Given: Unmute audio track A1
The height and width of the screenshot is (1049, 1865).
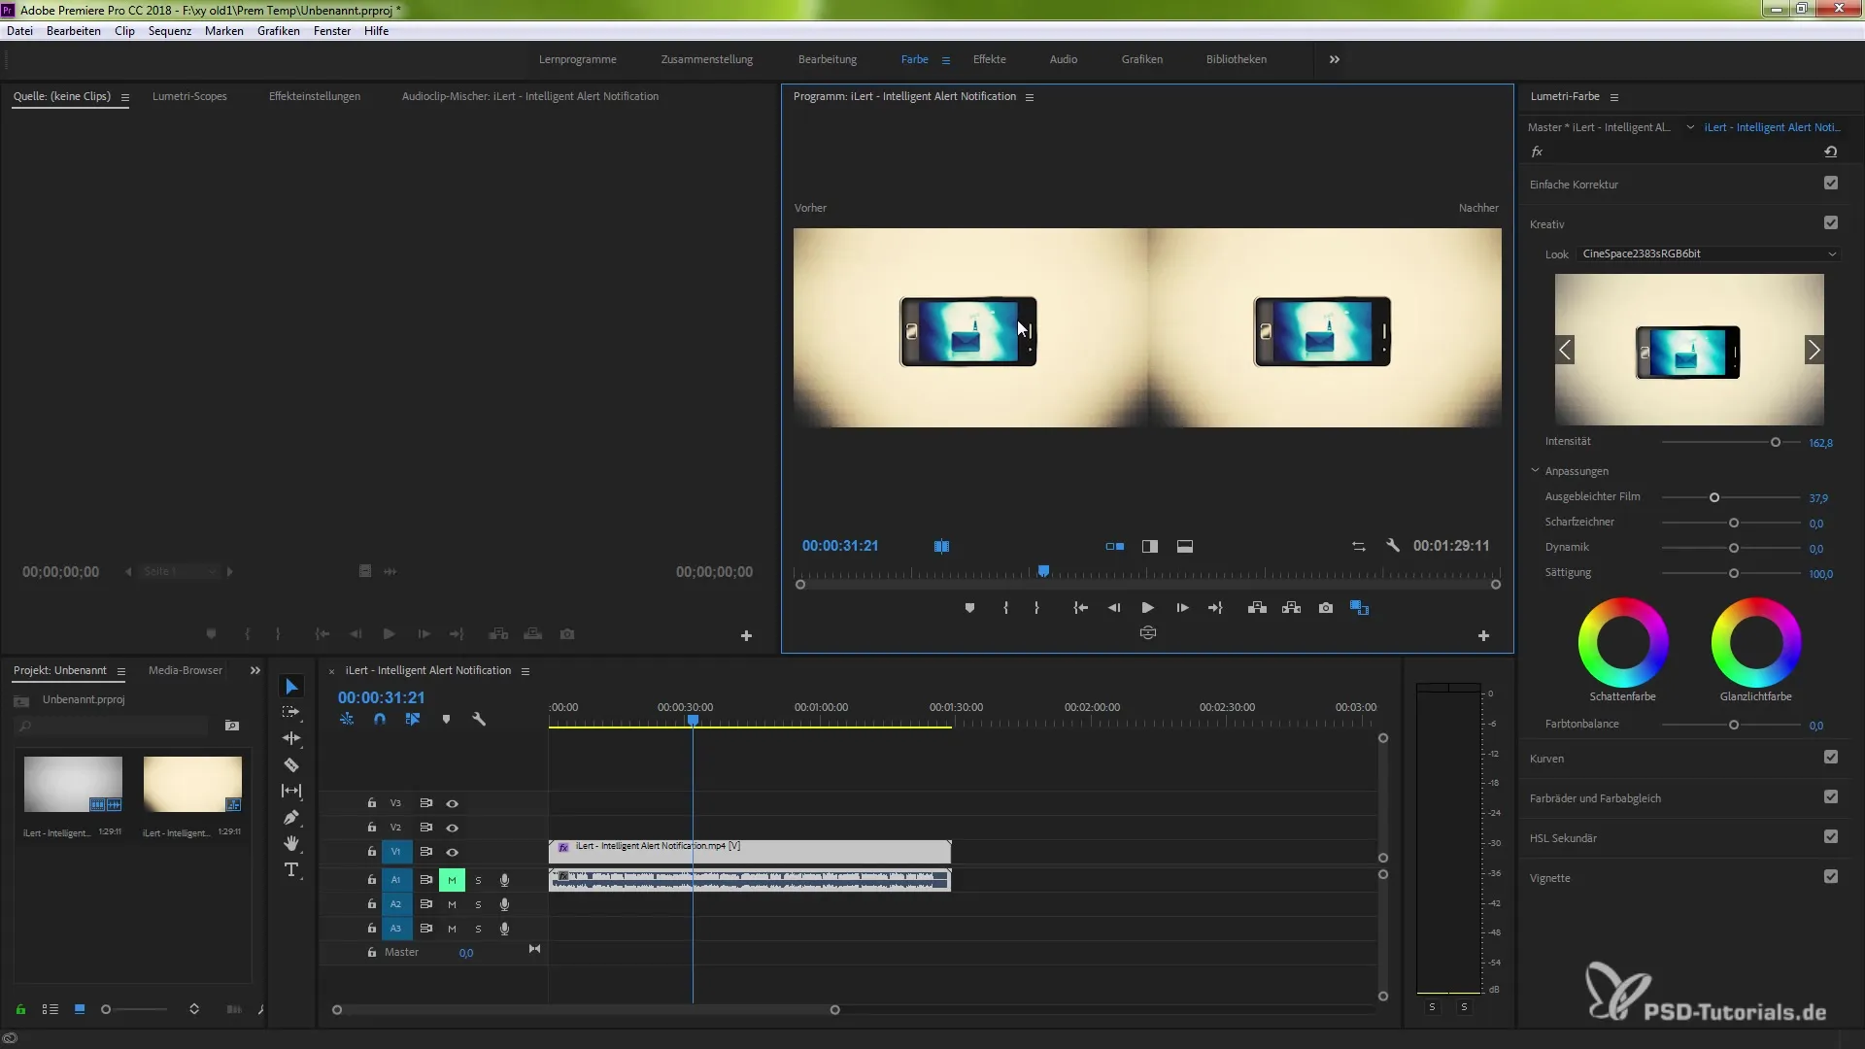Looking at the screenshot, I should [x=452, y=880].
